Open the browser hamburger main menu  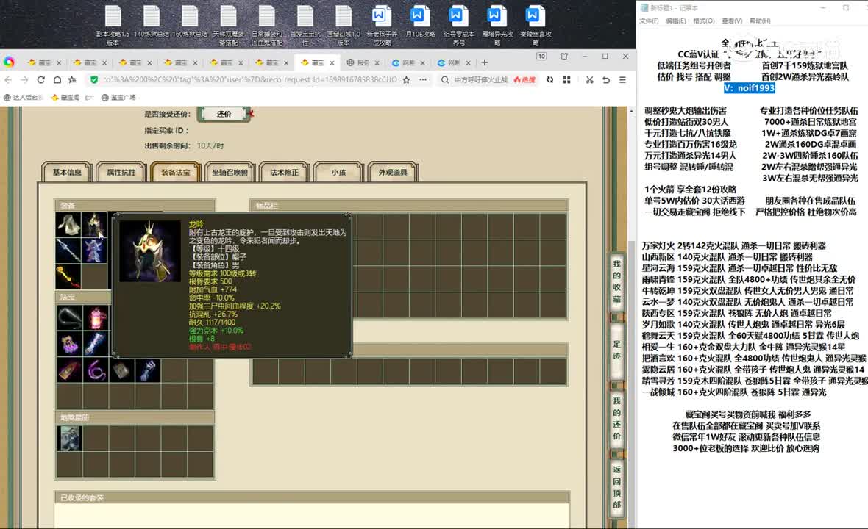pos(623,79)
